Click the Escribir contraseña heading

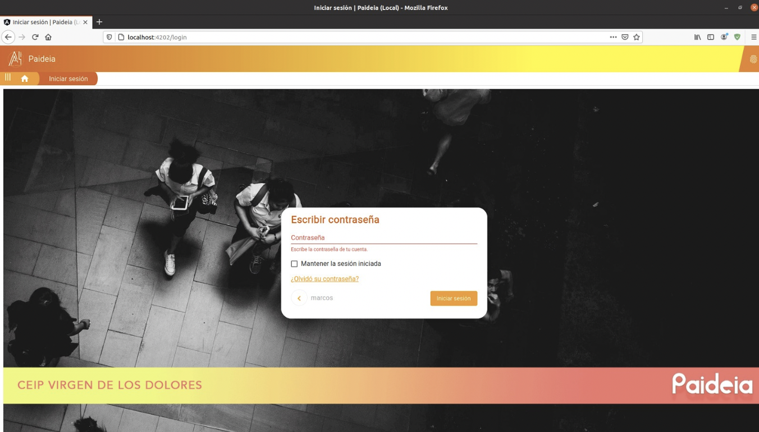pos(335,220)
